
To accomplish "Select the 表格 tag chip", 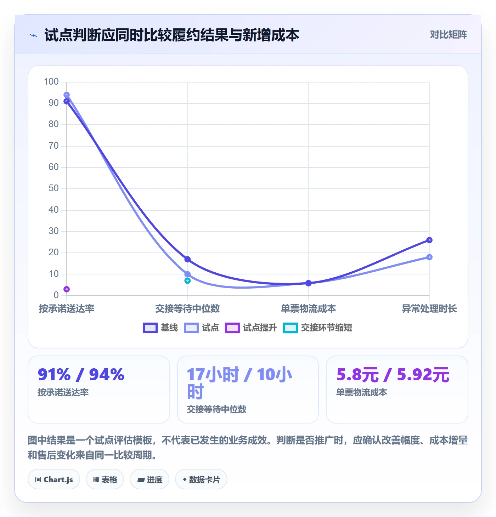I will click(105, 479).
